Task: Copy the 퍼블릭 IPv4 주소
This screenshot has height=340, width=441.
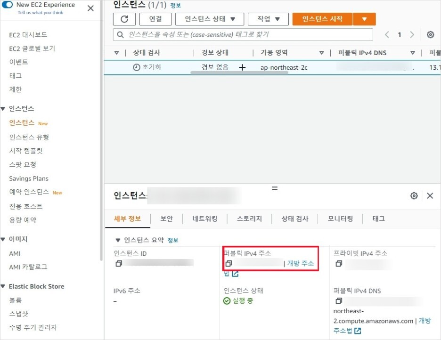Action: [x=229, y=264]
